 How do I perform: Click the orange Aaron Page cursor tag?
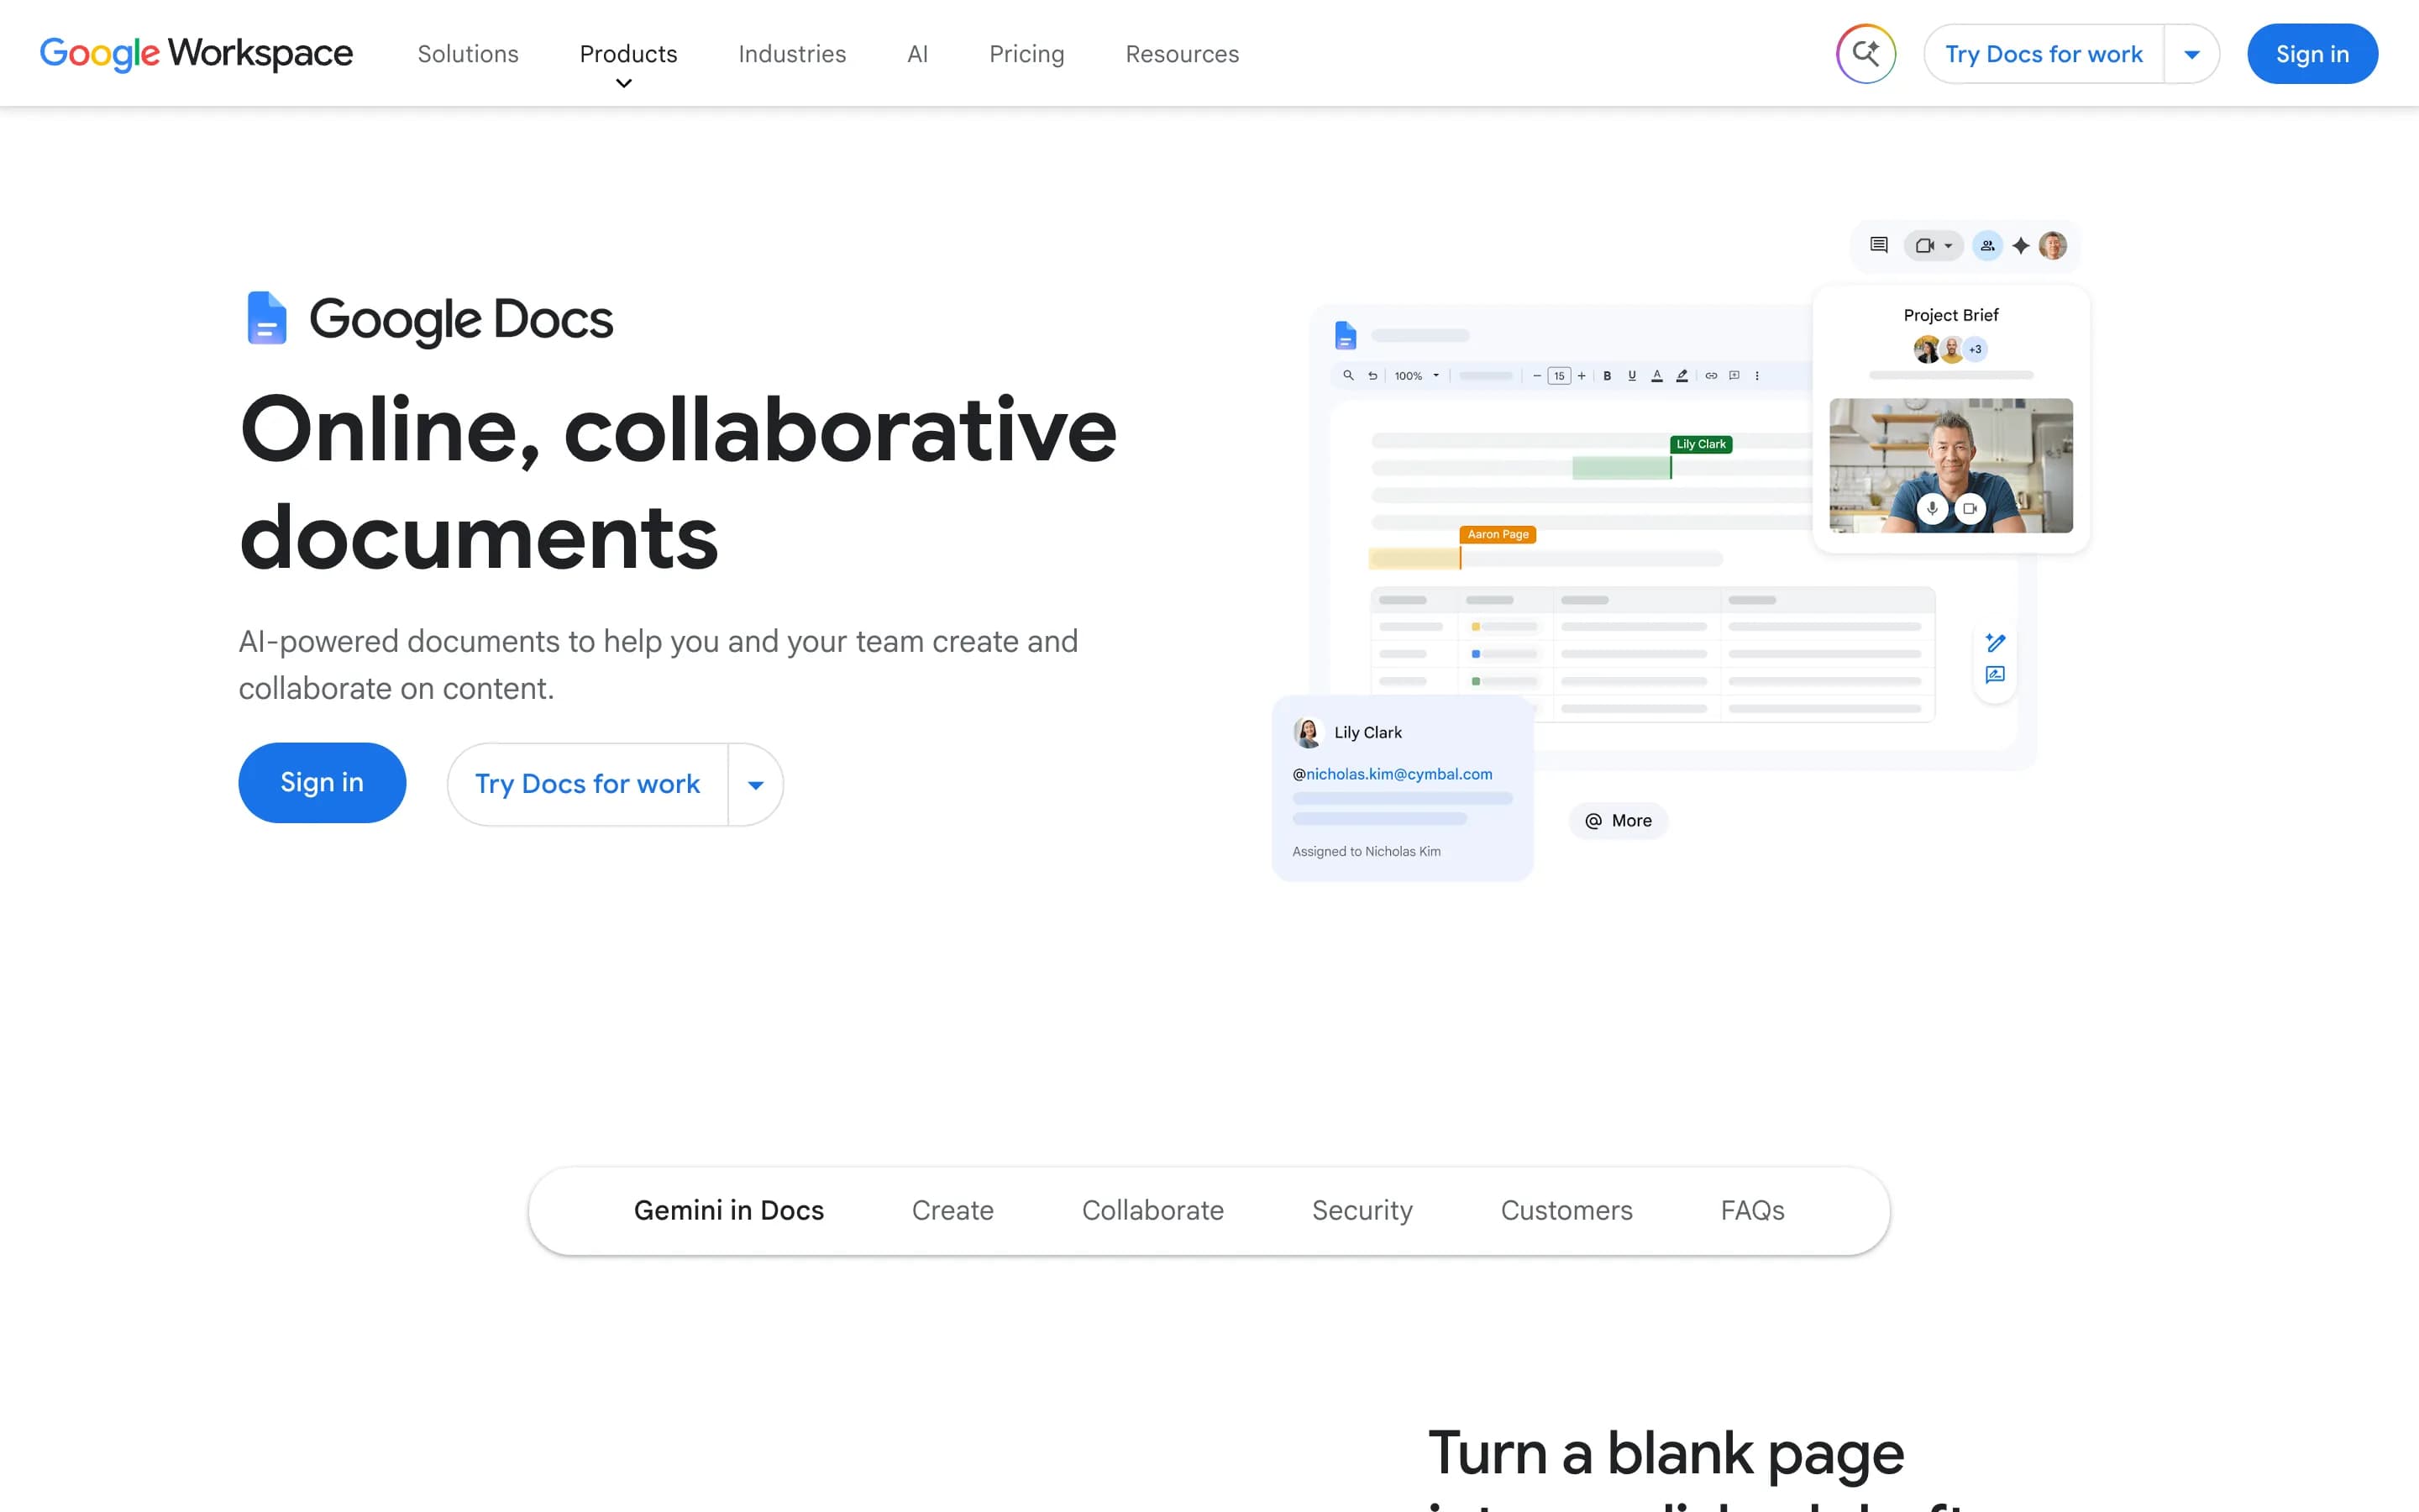tap(1498, 534)
